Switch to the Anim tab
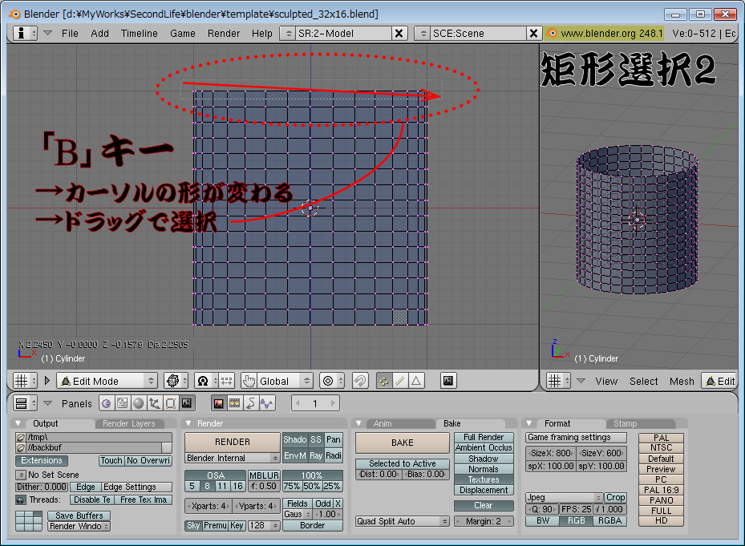This screenshot has width=745, height=546. click(383, 423)
